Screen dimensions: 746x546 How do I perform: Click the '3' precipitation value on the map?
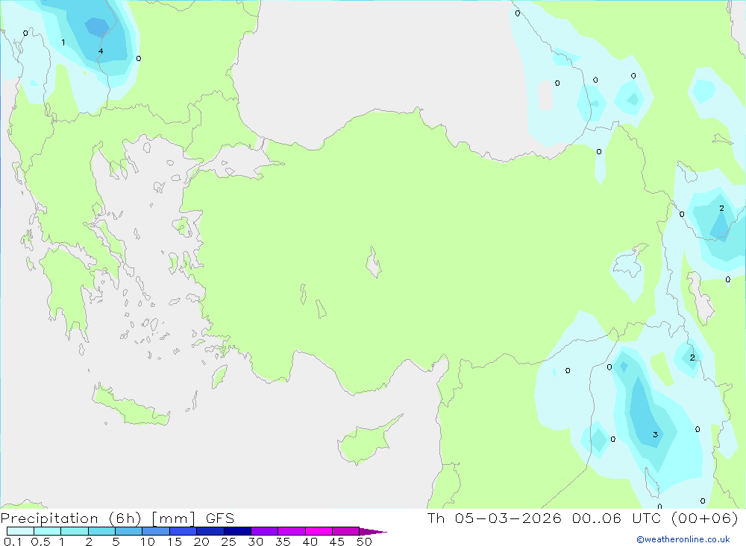(655, 434)
